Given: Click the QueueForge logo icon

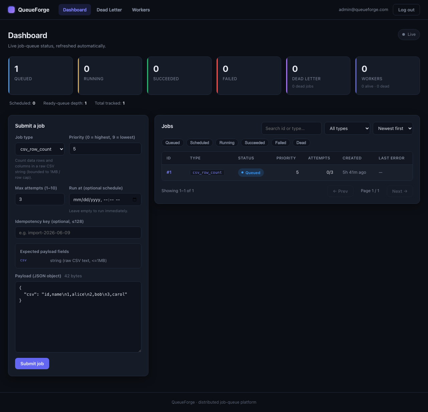Looking at the screenshot, I should point(11,10).
